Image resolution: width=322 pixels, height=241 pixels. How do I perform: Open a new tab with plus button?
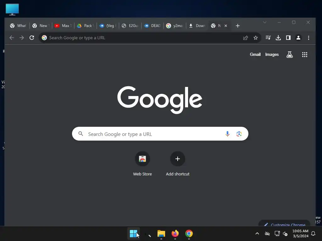(238, 26)
